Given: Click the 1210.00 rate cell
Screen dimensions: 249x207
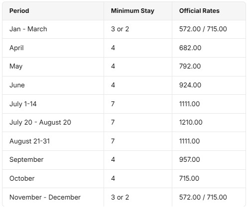Looking at the screenshot, I should pyautogui.click(x=191, y=123).
